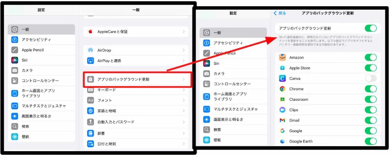Image resolution: width=390 pixels, height=155 pixels.
Task: Click the ホーム画面とアプリライブラリ icon in the 一般 screen sidebar
Action: click(15, 93)
